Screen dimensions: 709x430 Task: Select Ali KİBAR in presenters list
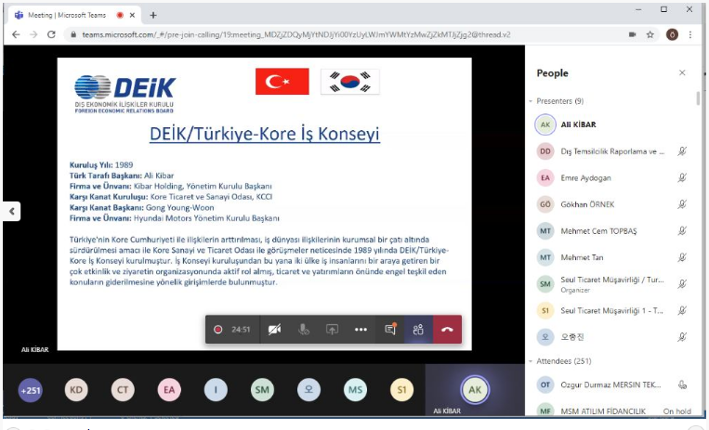pyautogui.click(x=578, y=124)
